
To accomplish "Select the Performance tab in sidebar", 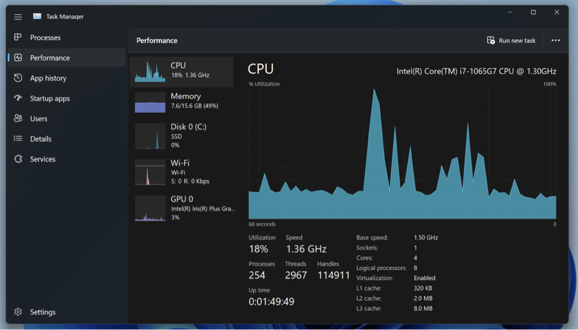I will (50, 58).
